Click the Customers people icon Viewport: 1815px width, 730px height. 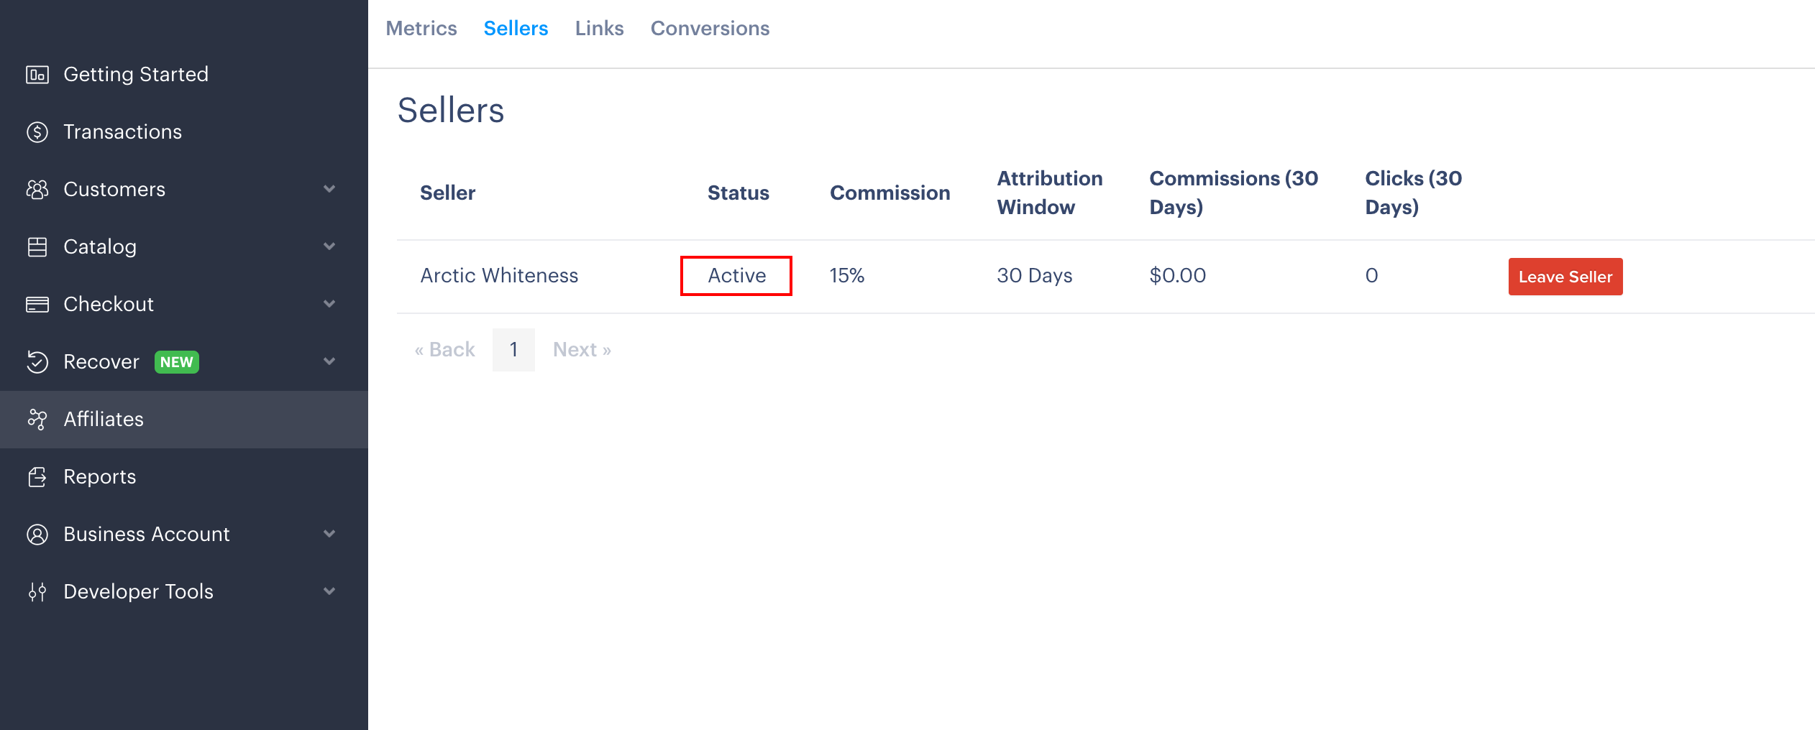pyautogui.click(x=37, y=190)
